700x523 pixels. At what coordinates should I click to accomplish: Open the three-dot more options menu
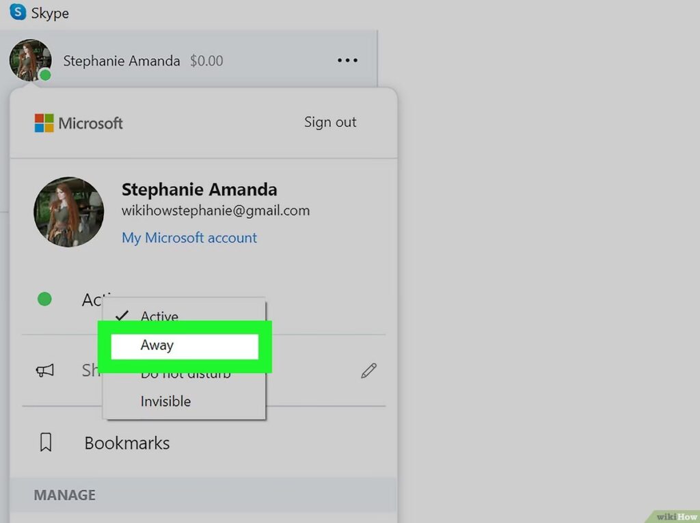point(347,61)
